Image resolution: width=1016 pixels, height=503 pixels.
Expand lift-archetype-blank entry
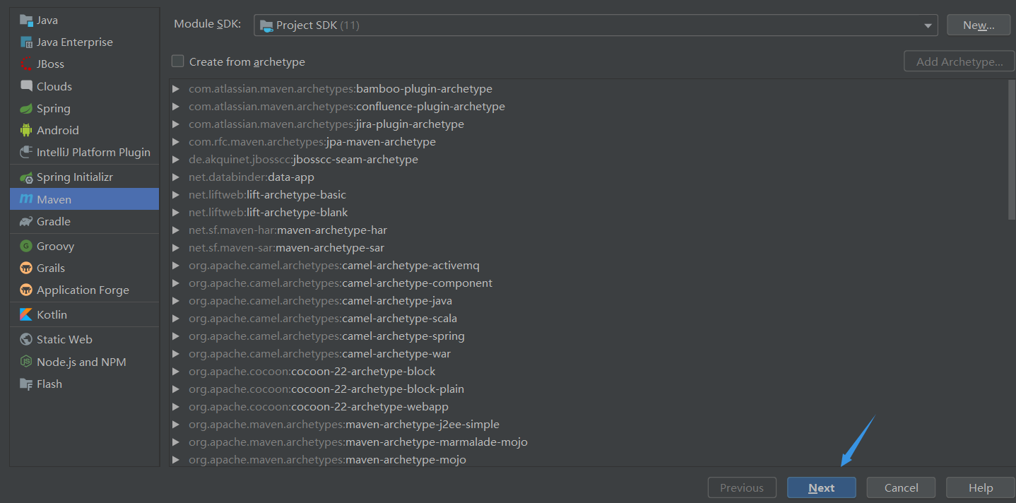coord(176,213)
